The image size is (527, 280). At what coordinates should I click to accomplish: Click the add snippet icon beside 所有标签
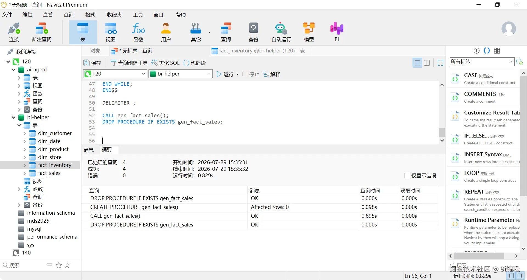tap(520, 62)
